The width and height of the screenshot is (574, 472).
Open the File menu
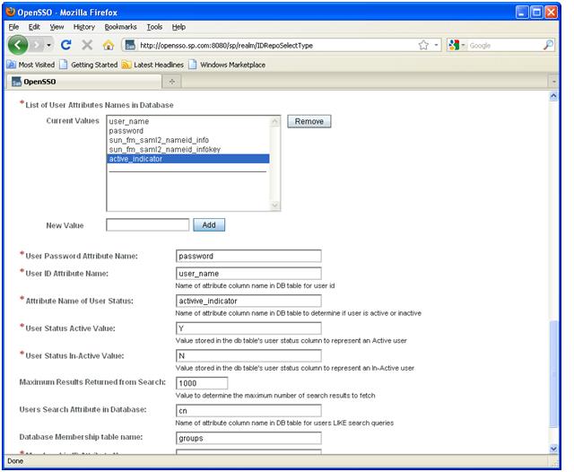tap(13, 27)
